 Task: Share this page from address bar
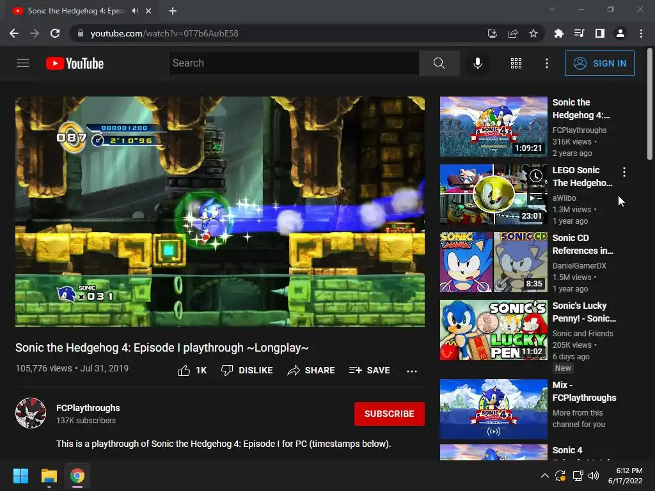513,33
